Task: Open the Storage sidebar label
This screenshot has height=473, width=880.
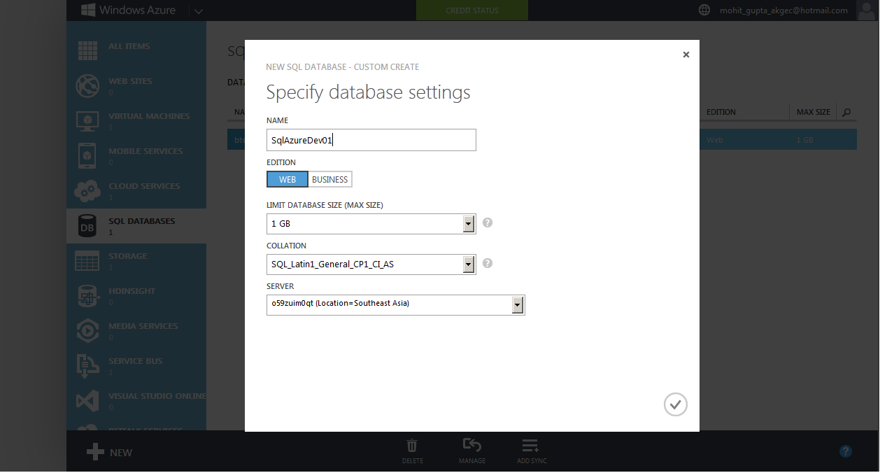Action: coord(128,256)
